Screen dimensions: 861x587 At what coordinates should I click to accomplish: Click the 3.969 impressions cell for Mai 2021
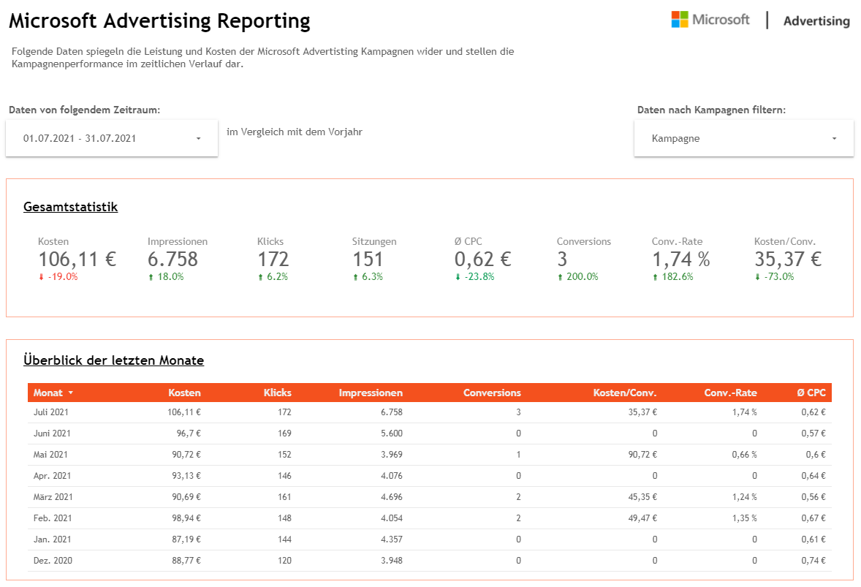(392, 455)
